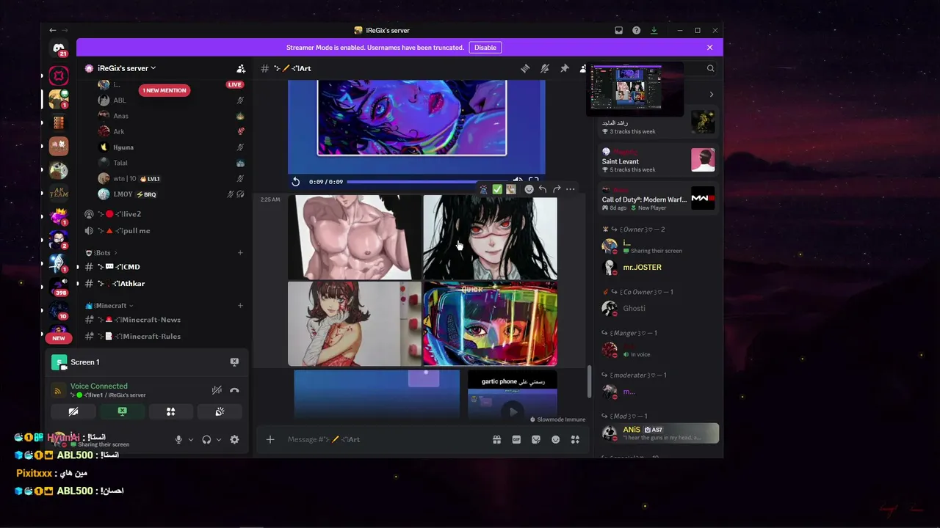Open pinned messages in Art channel
This screenshot has width=940, height=528.
click(x=565, y=68)
